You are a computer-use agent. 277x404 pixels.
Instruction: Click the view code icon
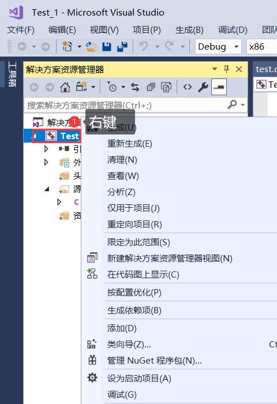point(188,87)
